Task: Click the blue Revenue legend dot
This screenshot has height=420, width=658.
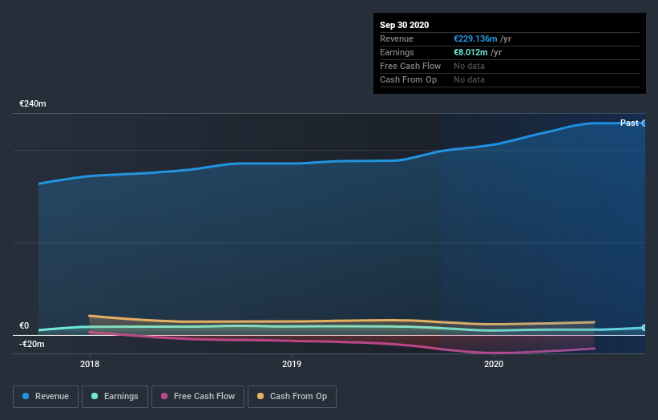Action: [x=26, y=396]
